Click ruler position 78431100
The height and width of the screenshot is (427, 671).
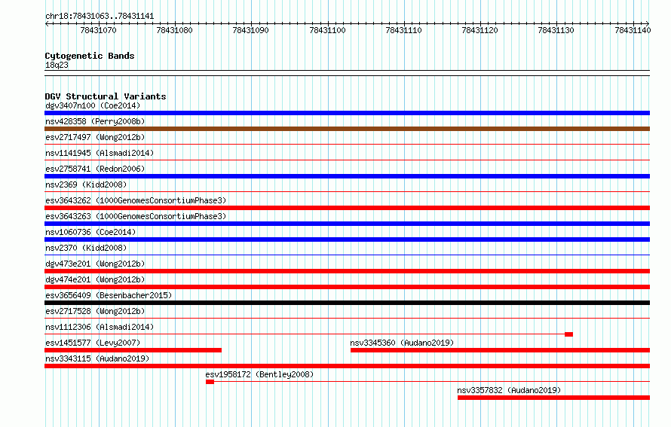tap(327, 30)
